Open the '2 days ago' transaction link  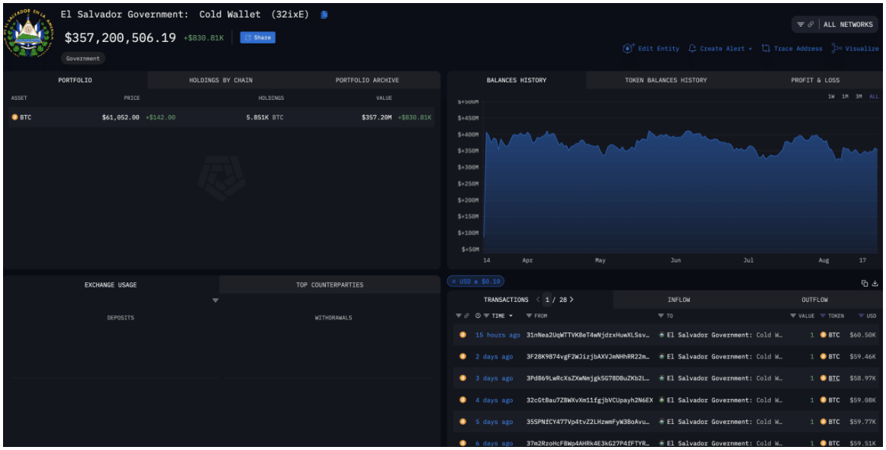pyautogui.click(x=494, y=356)
